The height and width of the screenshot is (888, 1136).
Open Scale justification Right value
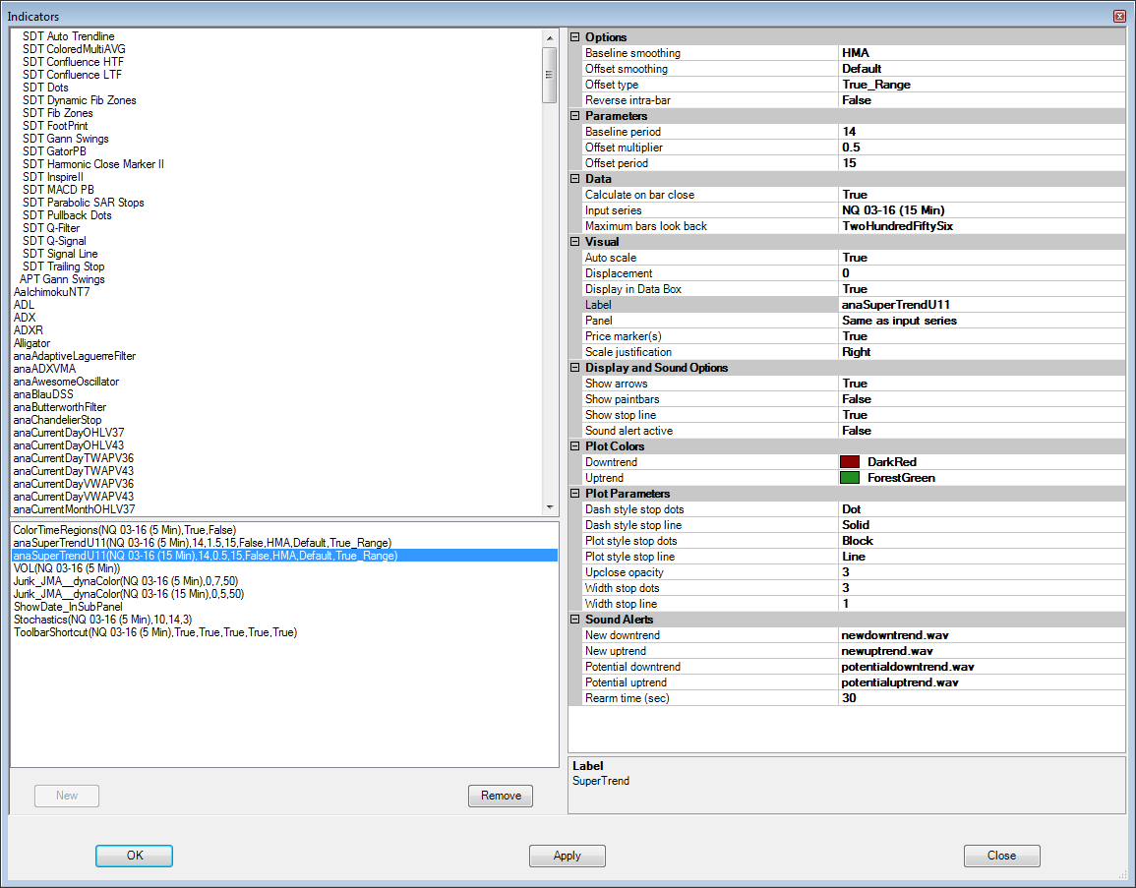[982, 352]
